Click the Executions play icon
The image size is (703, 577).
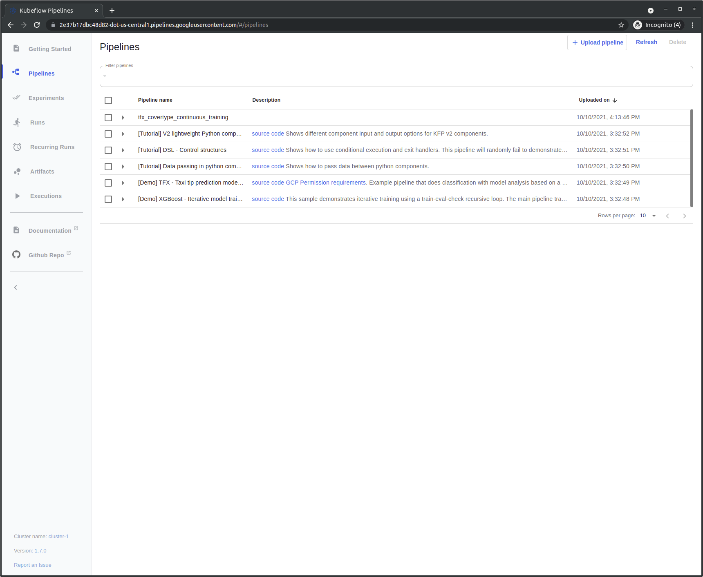pyautogui.click(x=18, y=196)
